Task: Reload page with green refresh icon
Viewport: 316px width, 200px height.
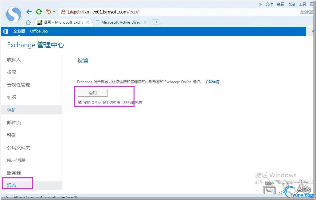Action: [x=39, y=12]
